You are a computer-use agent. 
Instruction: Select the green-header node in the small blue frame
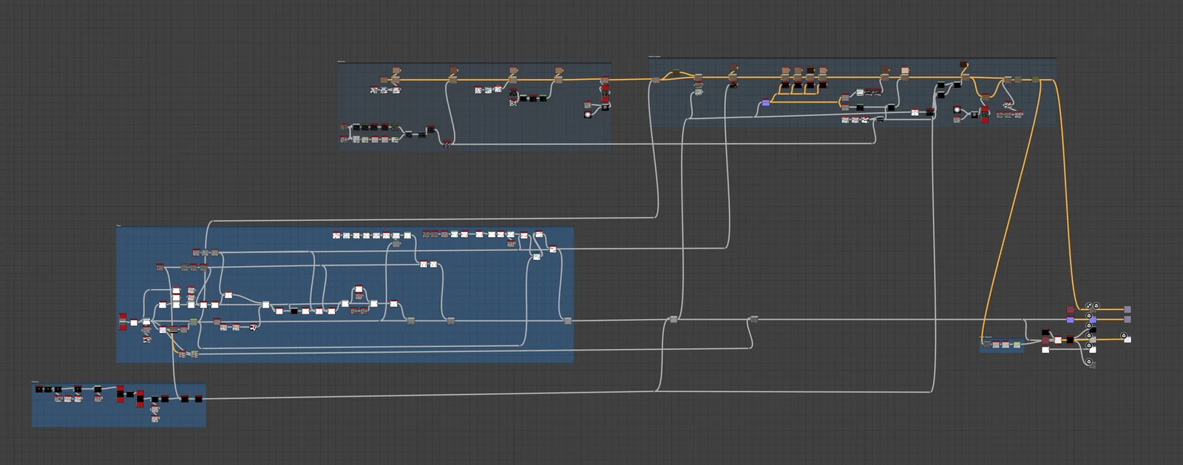point(1017,344)
